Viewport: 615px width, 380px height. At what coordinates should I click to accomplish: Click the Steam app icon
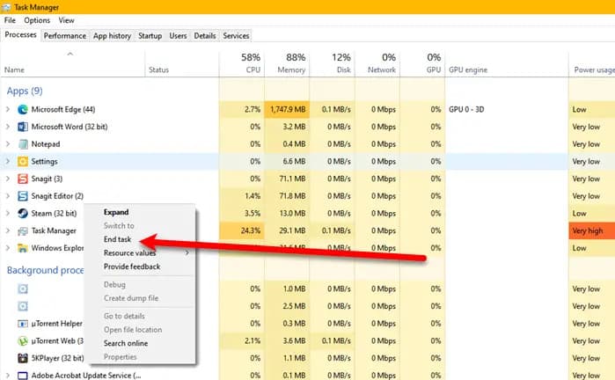[x=23, y=213]
